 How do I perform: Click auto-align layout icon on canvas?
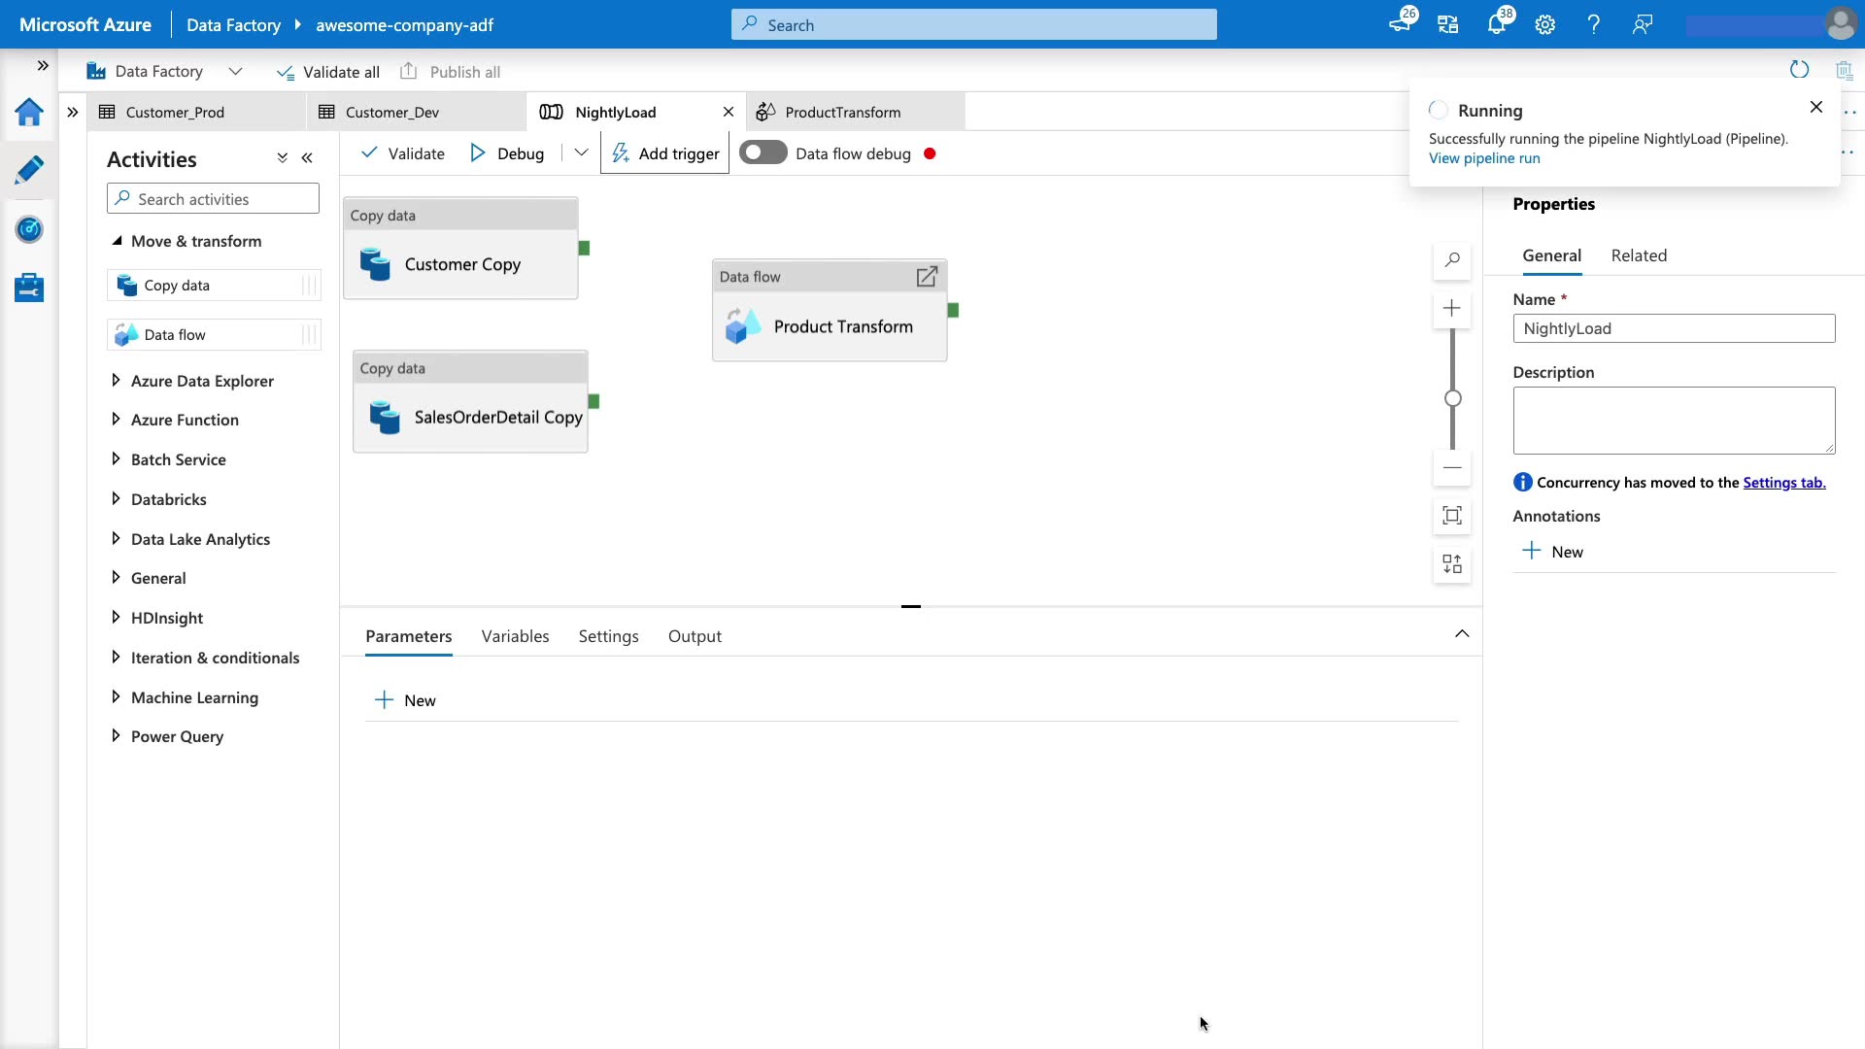tap(1452, 564)
